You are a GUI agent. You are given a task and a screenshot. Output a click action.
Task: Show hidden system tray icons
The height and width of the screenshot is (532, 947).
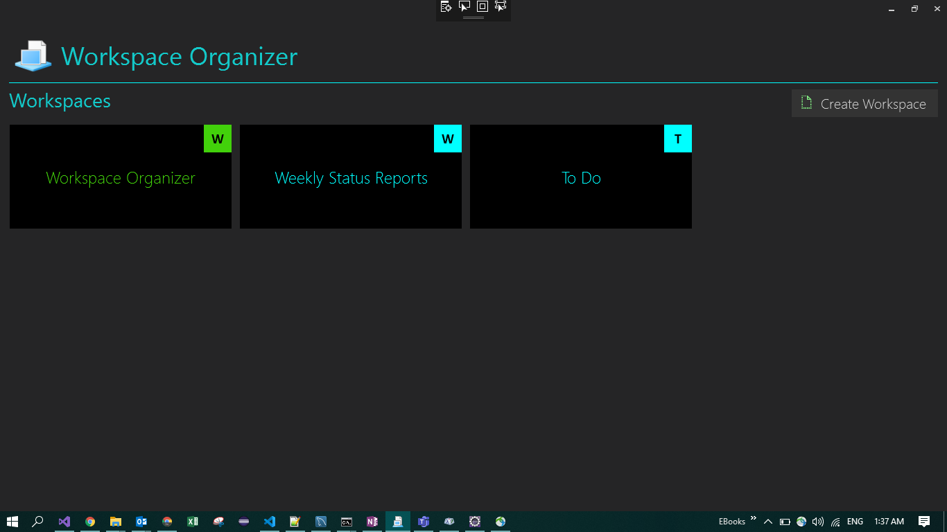click(768, 522)
